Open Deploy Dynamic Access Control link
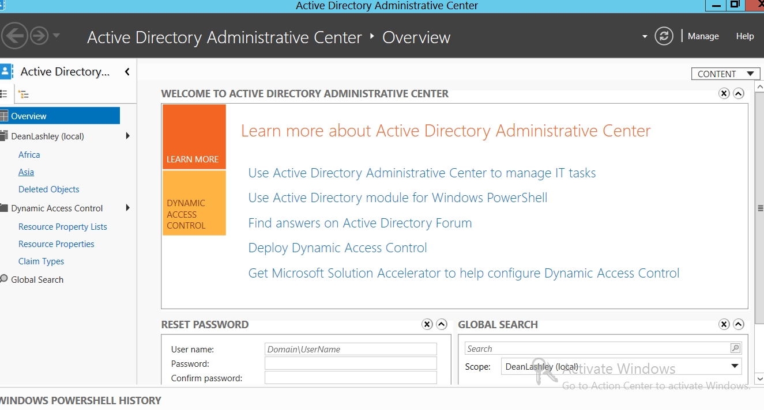This screenshot has height=410, width=764. [337, 248]
